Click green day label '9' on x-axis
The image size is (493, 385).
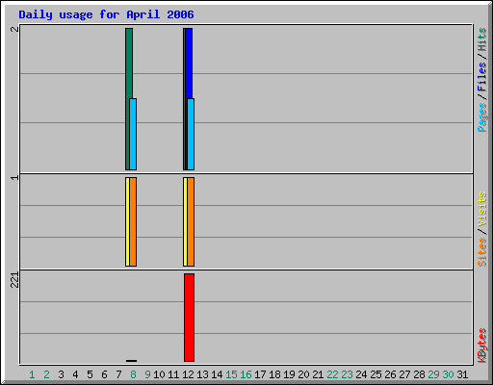[147, 374]
